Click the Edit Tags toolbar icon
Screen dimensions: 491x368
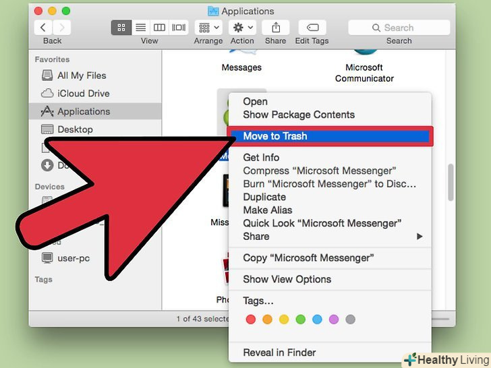(312, 28)
